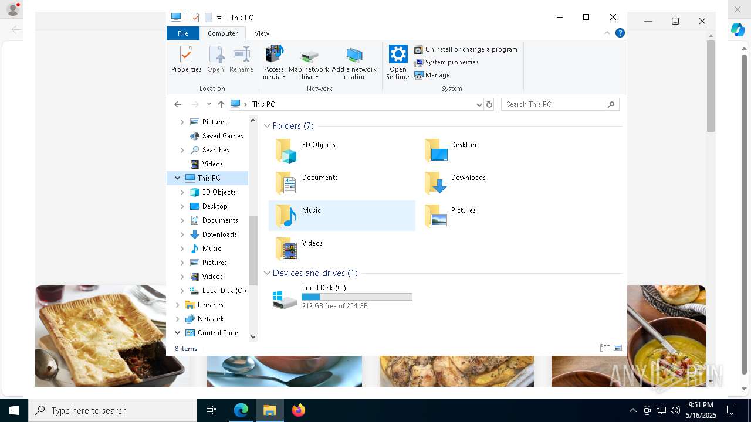Viewport: 751px width, 422px height.
Task: Open Customize Quick Access Toolbar dropdown
Action: coord(219,18)
